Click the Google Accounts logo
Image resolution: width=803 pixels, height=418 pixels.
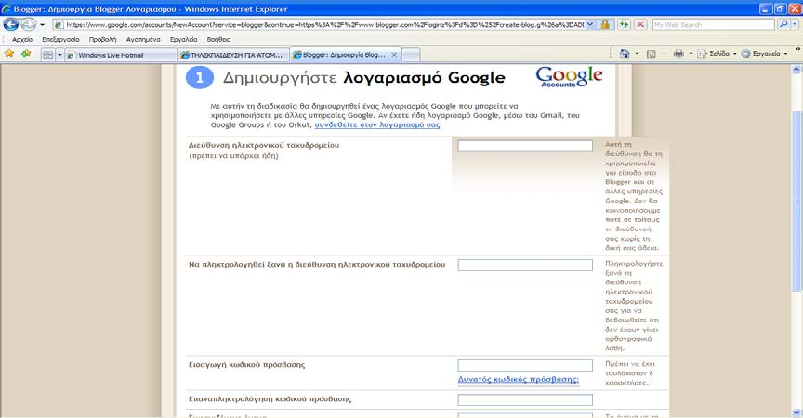click(570, 77)
